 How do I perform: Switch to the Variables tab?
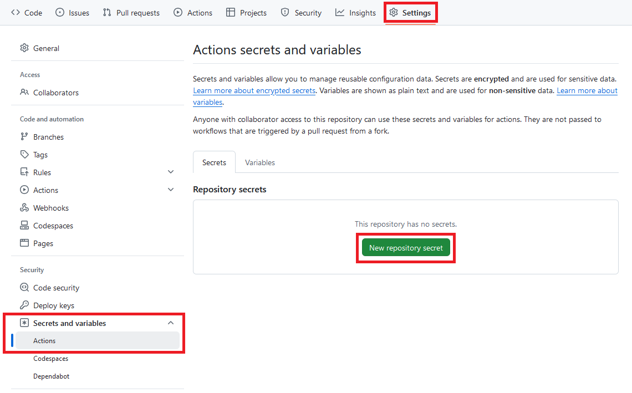point(260,162)
